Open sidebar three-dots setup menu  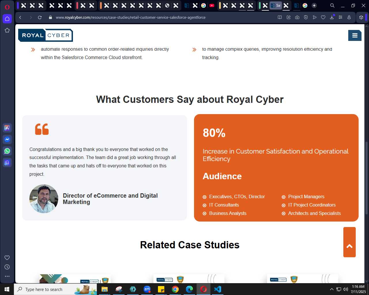(7, 276)
